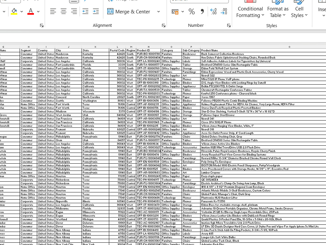
Task: Open Font settings dialog launcher
Action: coord(42,25)
